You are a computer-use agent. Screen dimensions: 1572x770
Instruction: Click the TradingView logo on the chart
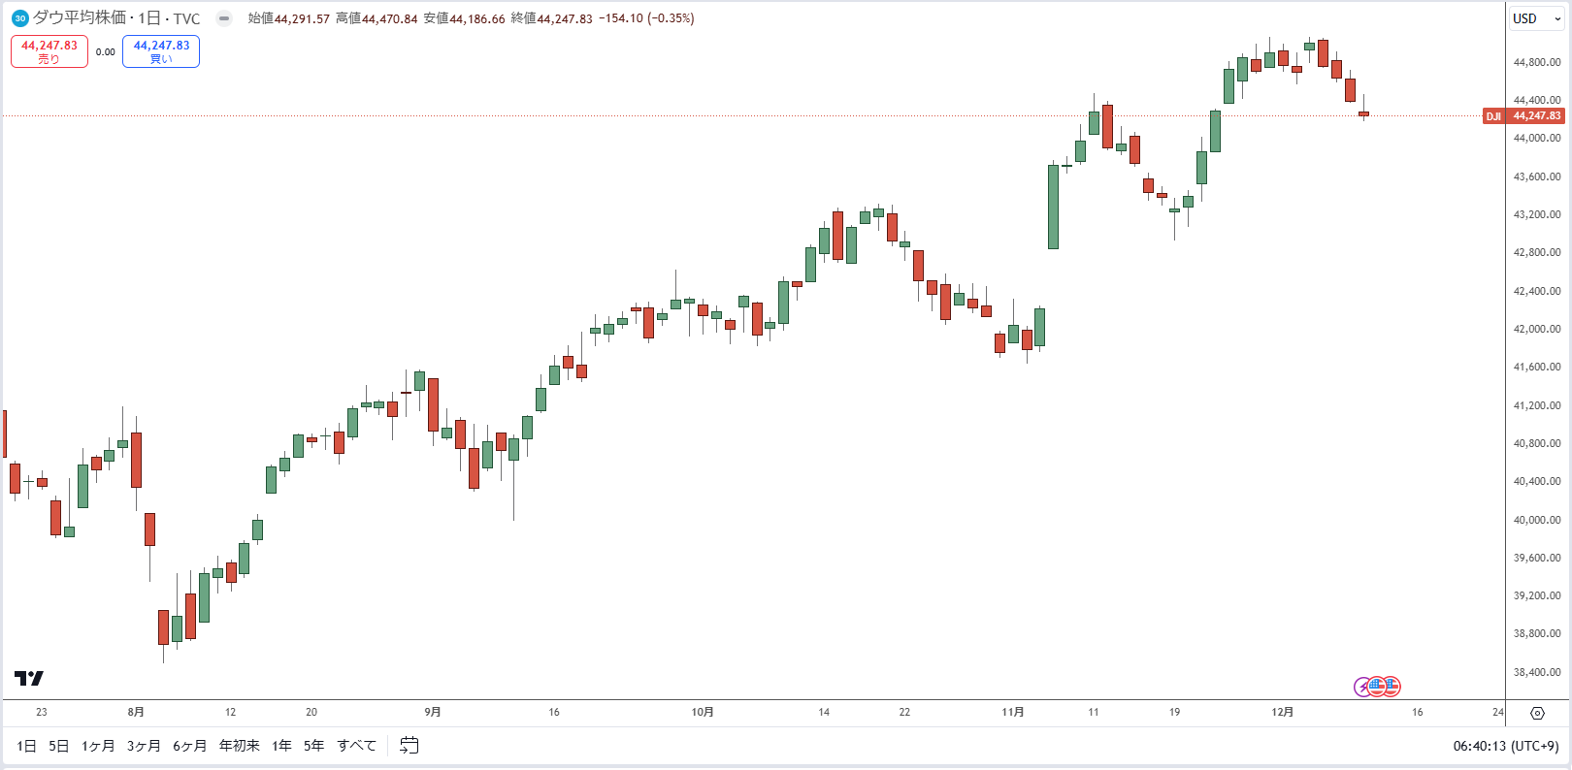point(29,678)
